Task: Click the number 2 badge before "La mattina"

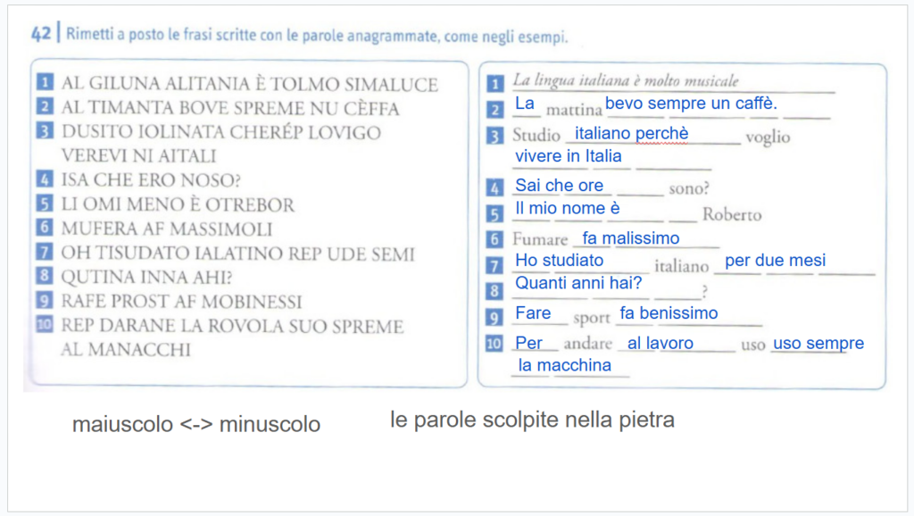Action: click(x=495, y=110)
